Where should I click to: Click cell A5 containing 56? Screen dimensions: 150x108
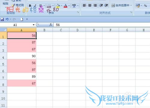22,63
